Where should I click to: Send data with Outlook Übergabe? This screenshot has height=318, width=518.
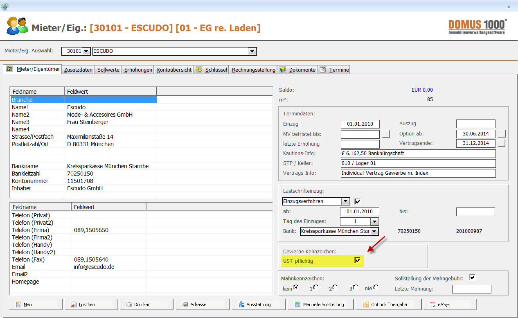(388, 304)
